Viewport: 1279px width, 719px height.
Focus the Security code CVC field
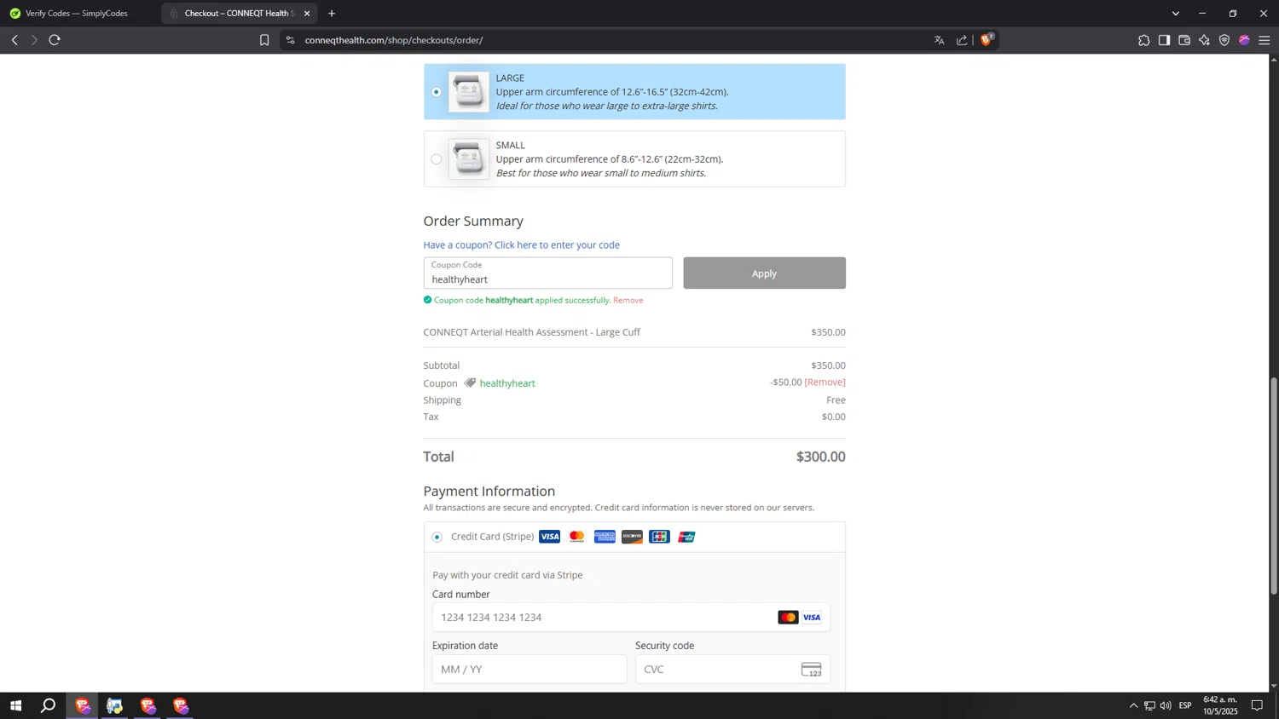[732, 669]
